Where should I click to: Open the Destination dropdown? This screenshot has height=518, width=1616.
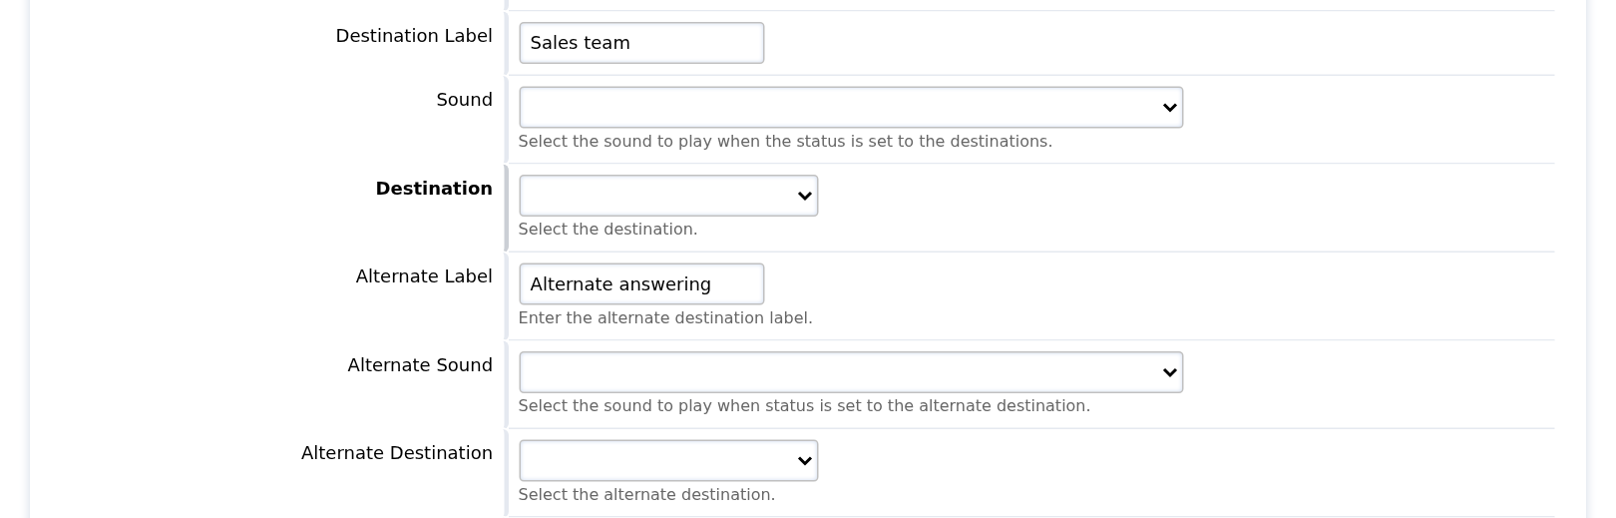[668, 196]
